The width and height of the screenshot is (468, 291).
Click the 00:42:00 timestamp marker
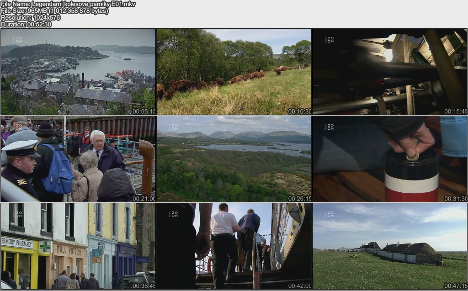[x=299, y=286]
